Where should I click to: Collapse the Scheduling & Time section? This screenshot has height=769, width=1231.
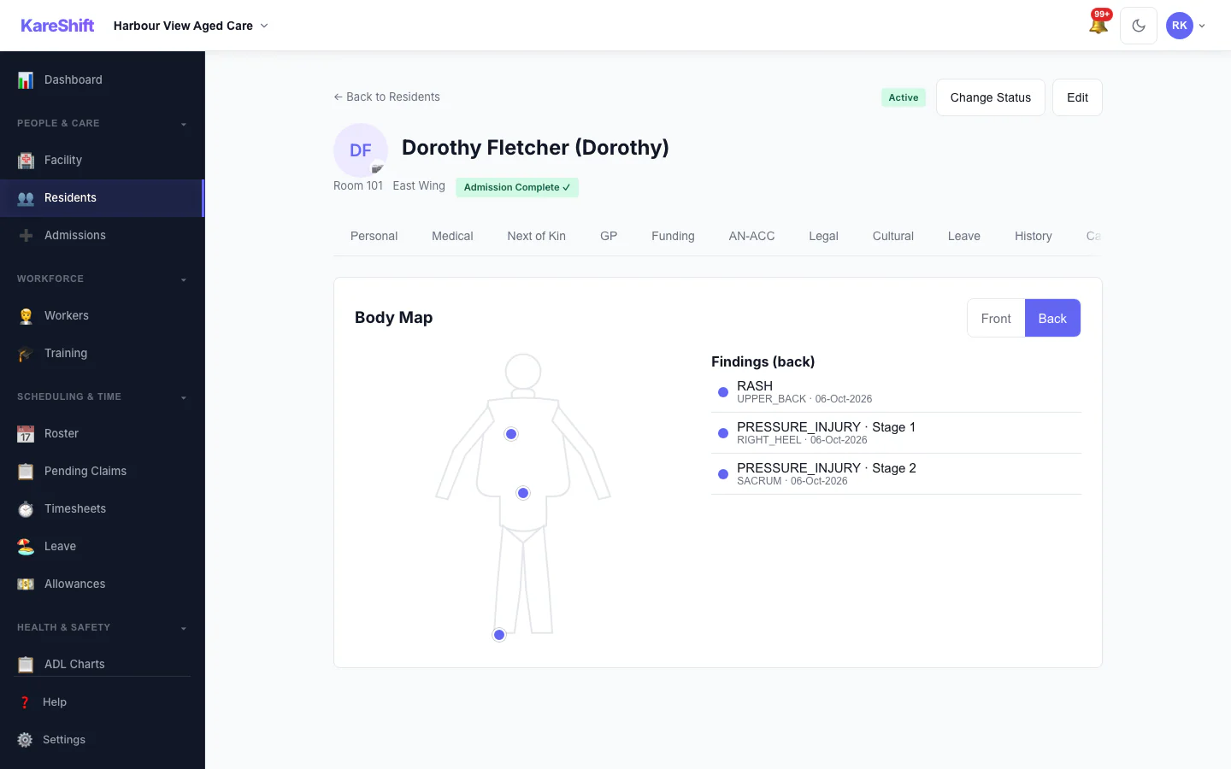[x=103, y=397]
